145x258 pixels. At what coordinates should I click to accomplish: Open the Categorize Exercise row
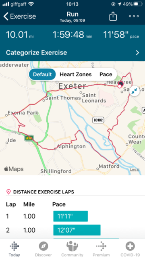pyautogui.click(x=72, y=53)
